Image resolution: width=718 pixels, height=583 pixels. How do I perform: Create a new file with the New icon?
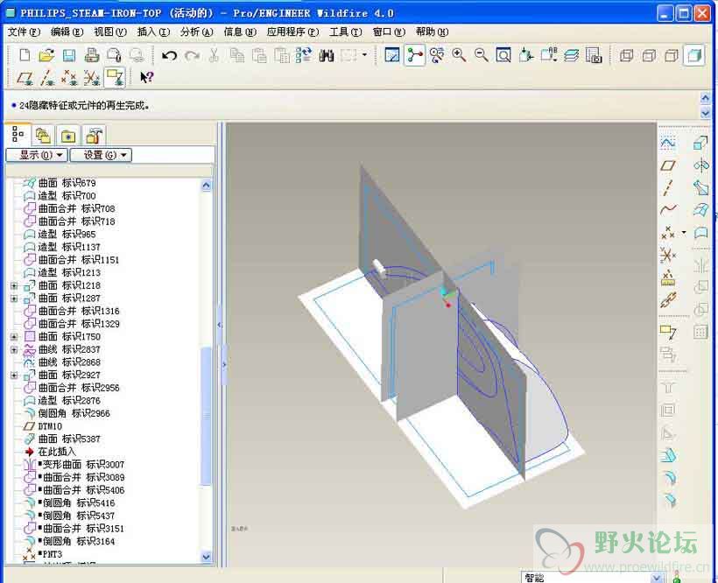pos(25,55)
